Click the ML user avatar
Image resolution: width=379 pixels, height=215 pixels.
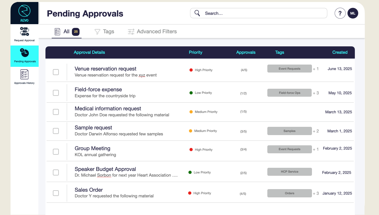[353, 13]
